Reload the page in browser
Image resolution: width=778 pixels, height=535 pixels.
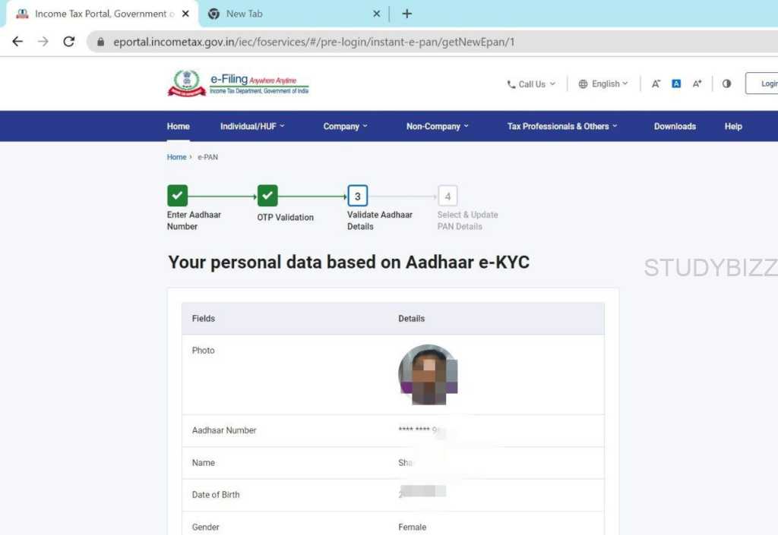[x=69, y=42]
